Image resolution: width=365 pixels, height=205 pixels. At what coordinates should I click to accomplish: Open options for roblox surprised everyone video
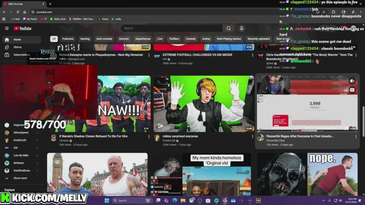[252, 137]
